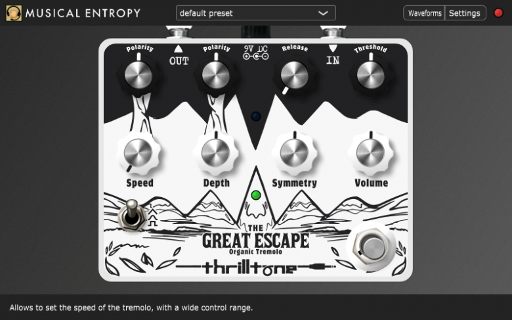This screenshot has height=320, width=512.
Task: Click the dark blue rate LED
Action: 256,116
